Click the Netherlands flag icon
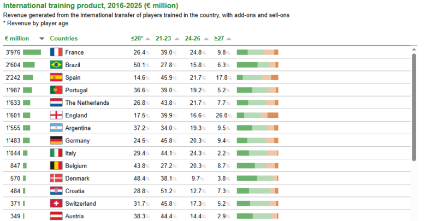Viewport: 426px width, 221px height. pos(56,103)
